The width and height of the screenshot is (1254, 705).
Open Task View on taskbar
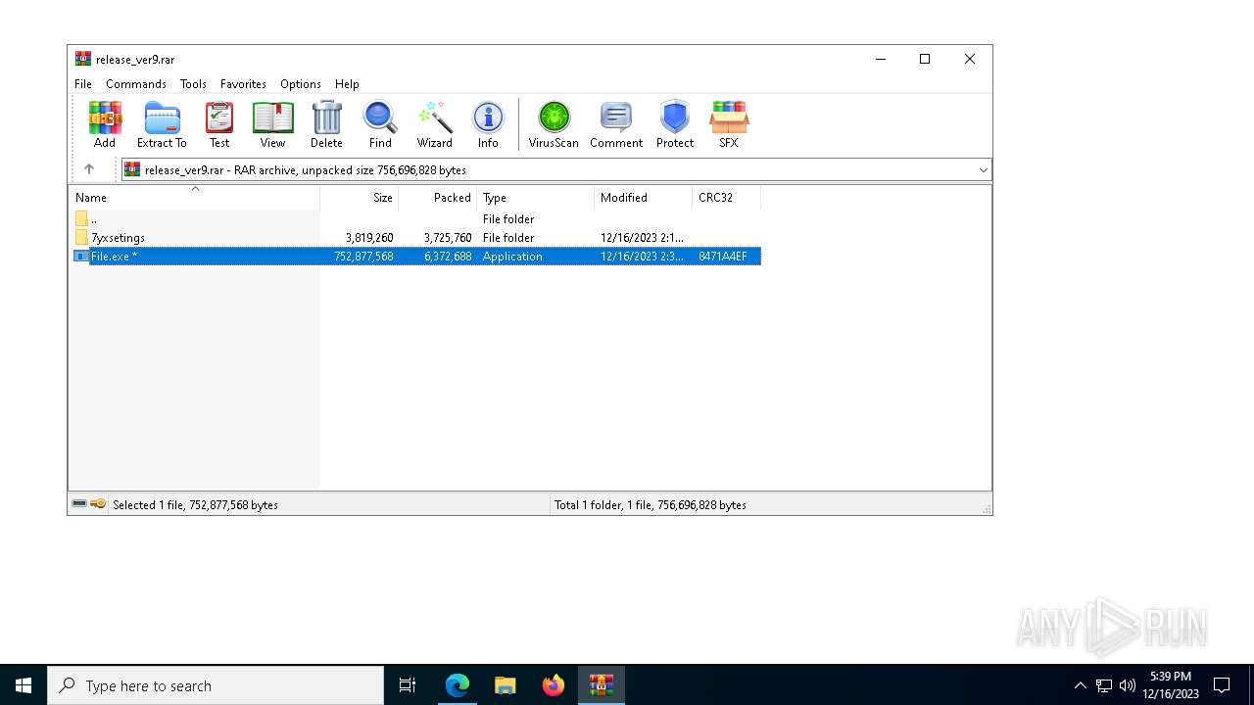pyautogui.click(x=408, y=685)
